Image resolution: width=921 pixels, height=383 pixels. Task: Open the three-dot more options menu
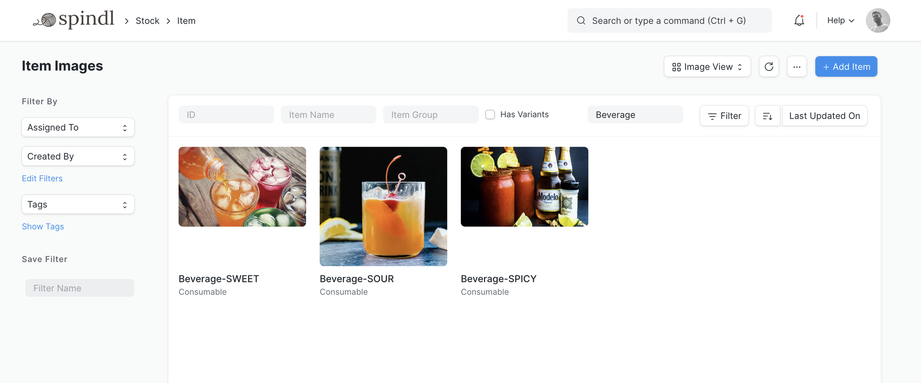click(796, 67)
